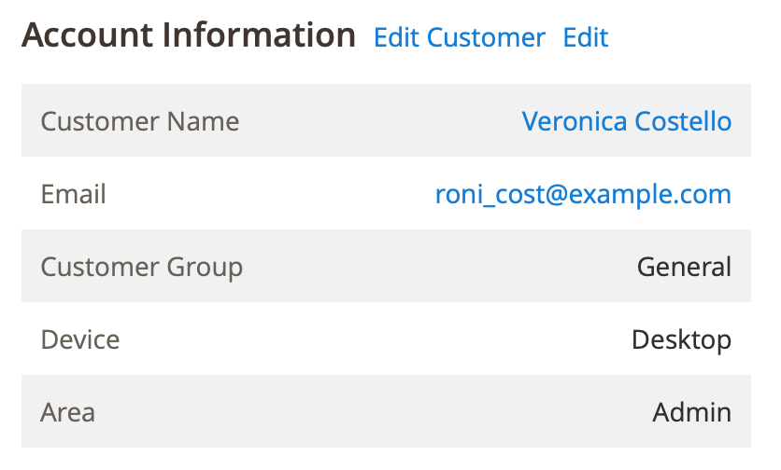Click the Email row label

pyautogui.click(x=73, y=194)
